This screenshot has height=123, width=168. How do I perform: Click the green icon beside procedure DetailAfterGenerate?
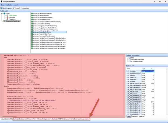[x=32, y=13]
